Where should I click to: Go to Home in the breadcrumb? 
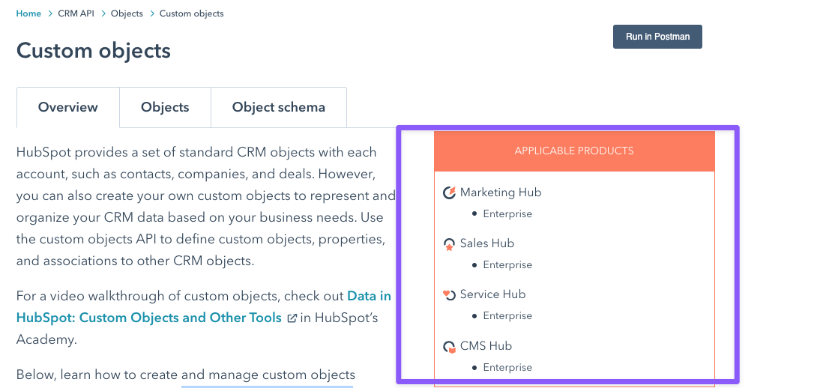pos(28,13)
